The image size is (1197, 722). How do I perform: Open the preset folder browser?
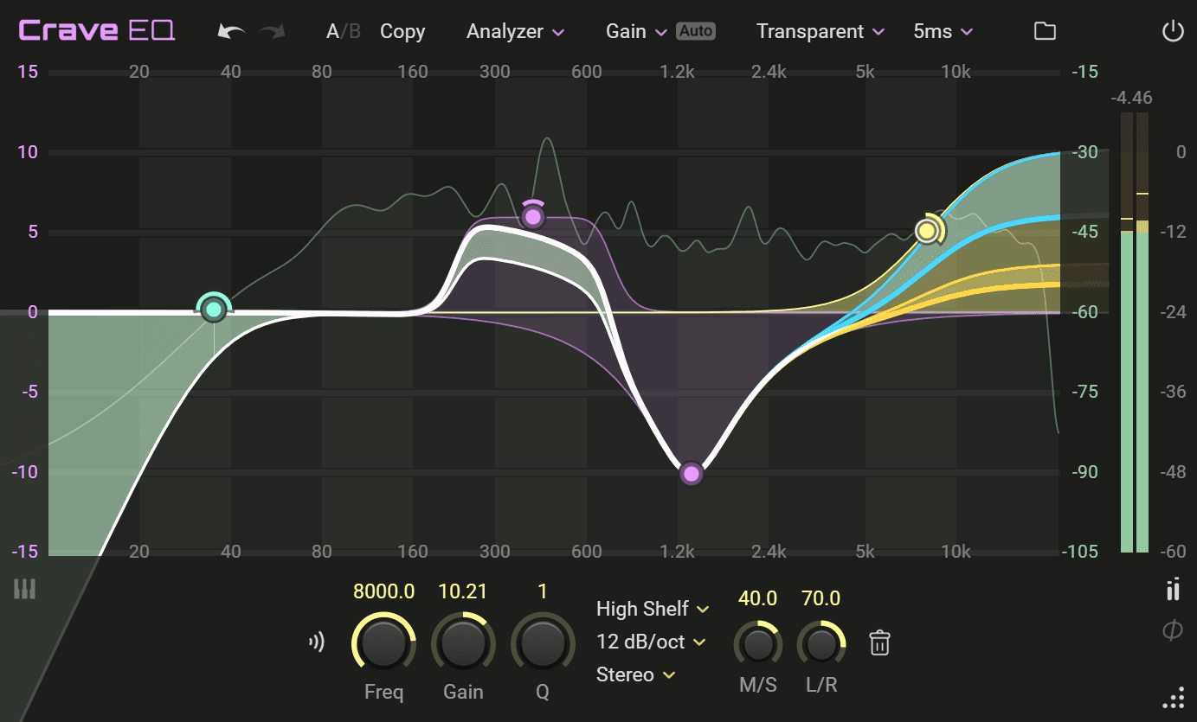[1045, 30]
